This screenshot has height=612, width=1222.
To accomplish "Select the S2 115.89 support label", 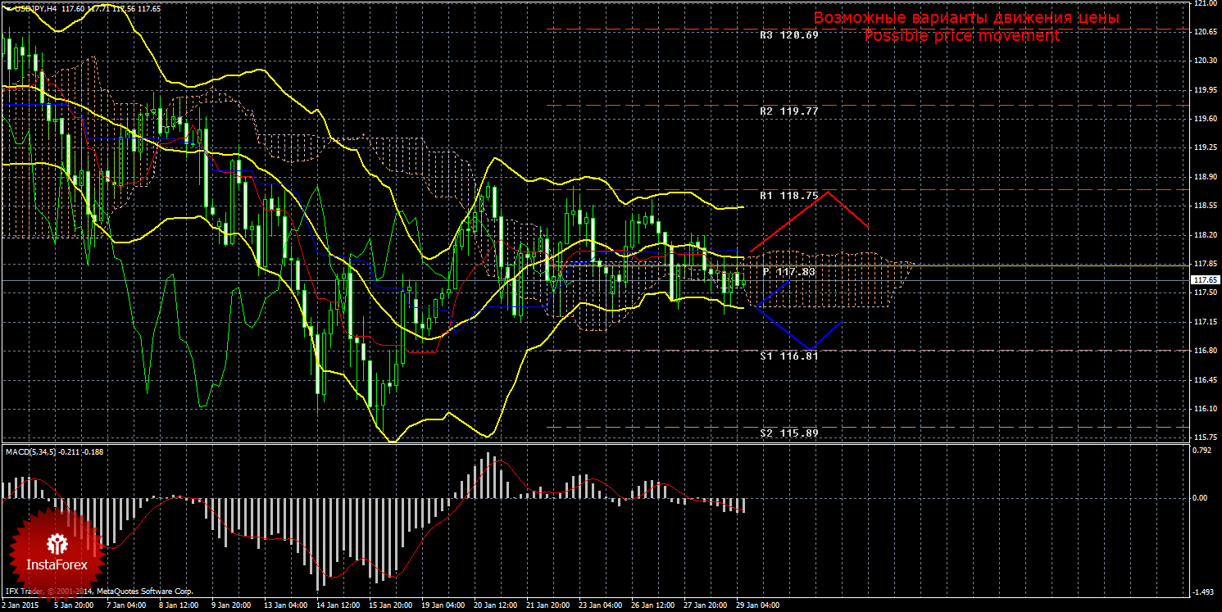I will point(788,433).
